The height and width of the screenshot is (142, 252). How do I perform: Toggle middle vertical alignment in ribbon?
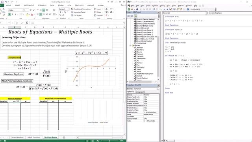[x=41, y=10]
